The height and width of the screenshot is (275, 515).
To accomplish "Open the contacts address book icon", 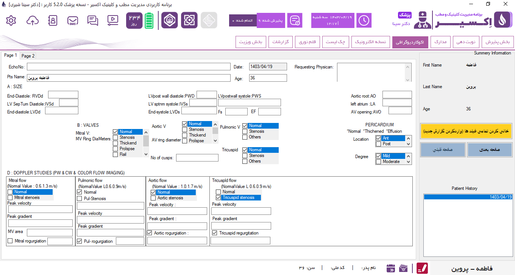I will 53,20.
